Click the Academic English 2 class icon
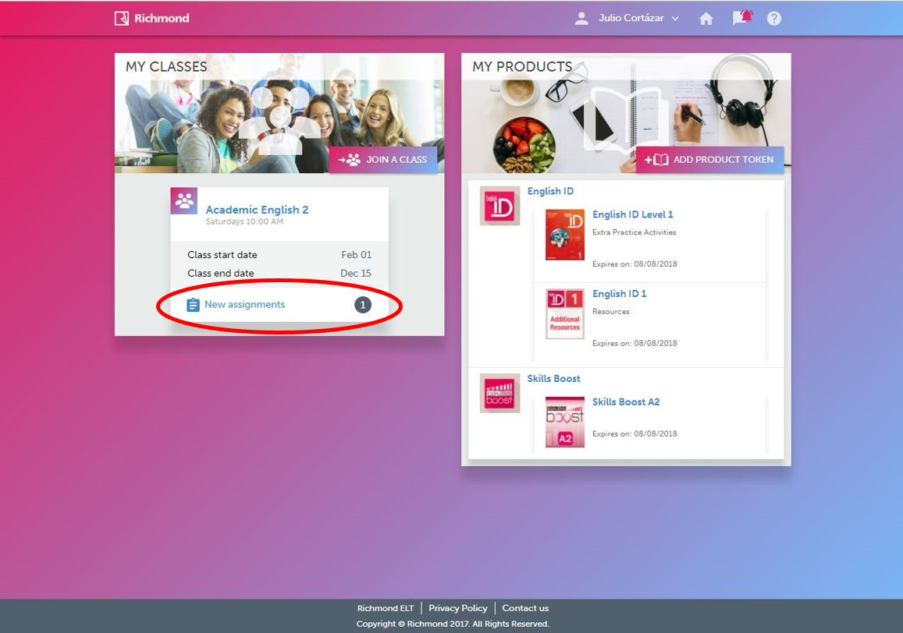Viewport: 903px width, 633px height. click(x=184, y=201)
